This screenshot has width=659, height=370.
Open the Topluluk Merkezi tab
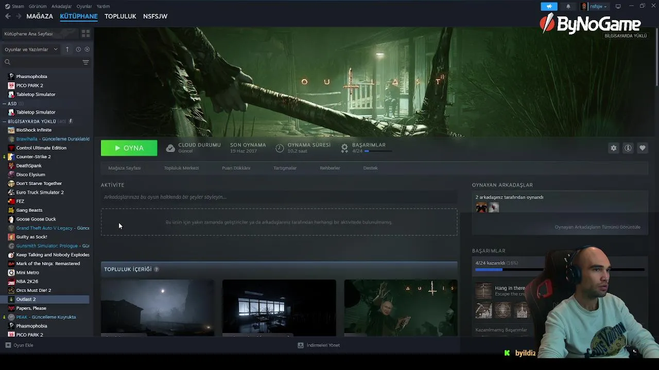pos(181,168)
